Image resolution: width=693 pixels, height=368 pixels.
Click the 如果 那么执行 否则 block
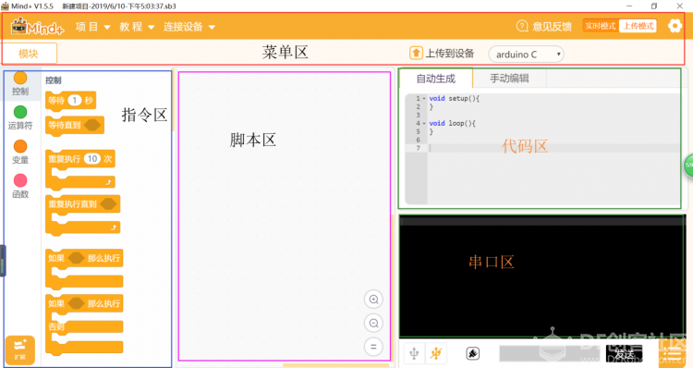click(x=84, y=325)
